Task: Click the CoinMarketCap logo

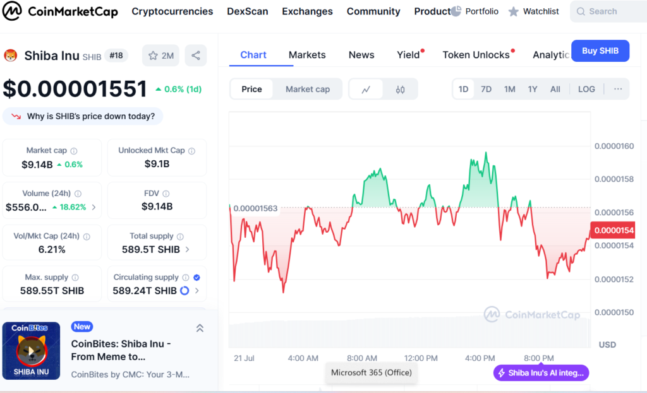Action: pos(60,11)
